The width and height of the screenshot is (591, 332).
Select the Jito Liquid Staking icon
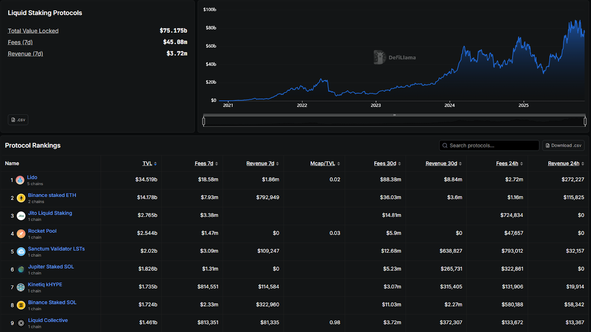[x=21, y=216]
